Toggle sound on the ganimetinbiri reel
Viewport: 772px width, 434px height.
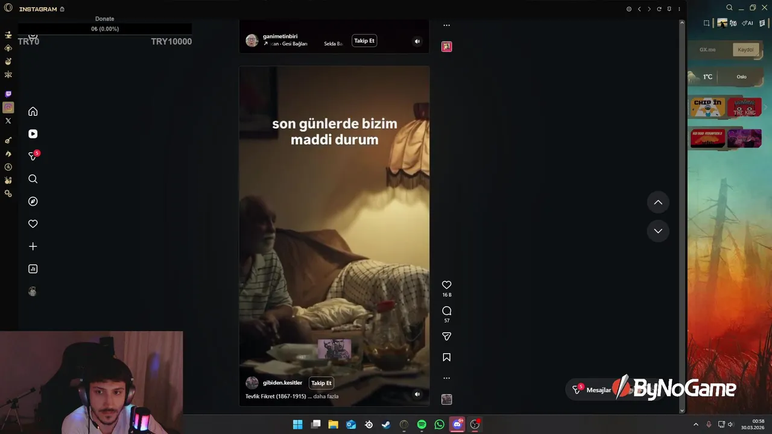417,42
